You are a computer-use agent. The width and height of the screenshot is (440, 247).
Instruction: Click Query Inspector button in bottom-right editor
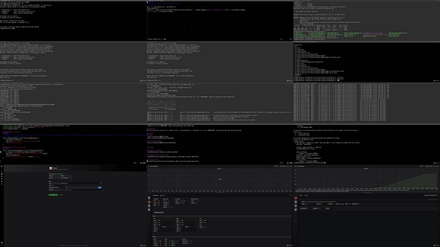coord(433,195)
